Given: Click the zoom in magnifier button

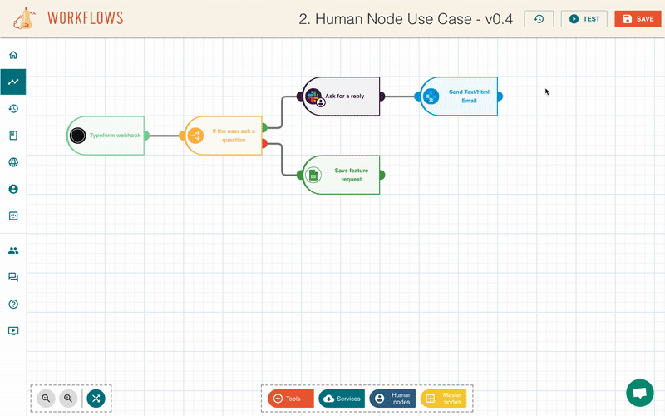Looking at the screenshot, I should click(68, 399).
